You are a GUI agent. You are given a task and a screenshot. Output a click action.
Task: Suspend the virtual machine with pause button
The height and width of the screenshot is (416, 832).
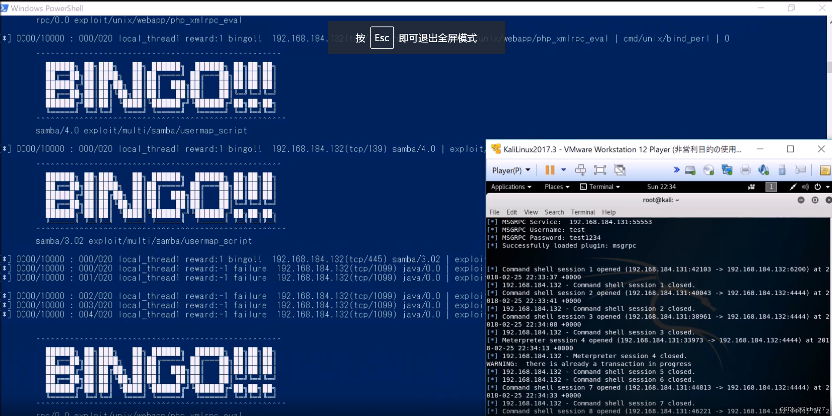[549, 170]
